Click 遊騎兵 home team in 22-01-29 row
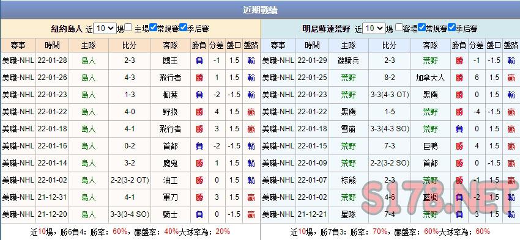Screen dimensions: 520x240 pyautogui.click(x=349, y=60)
